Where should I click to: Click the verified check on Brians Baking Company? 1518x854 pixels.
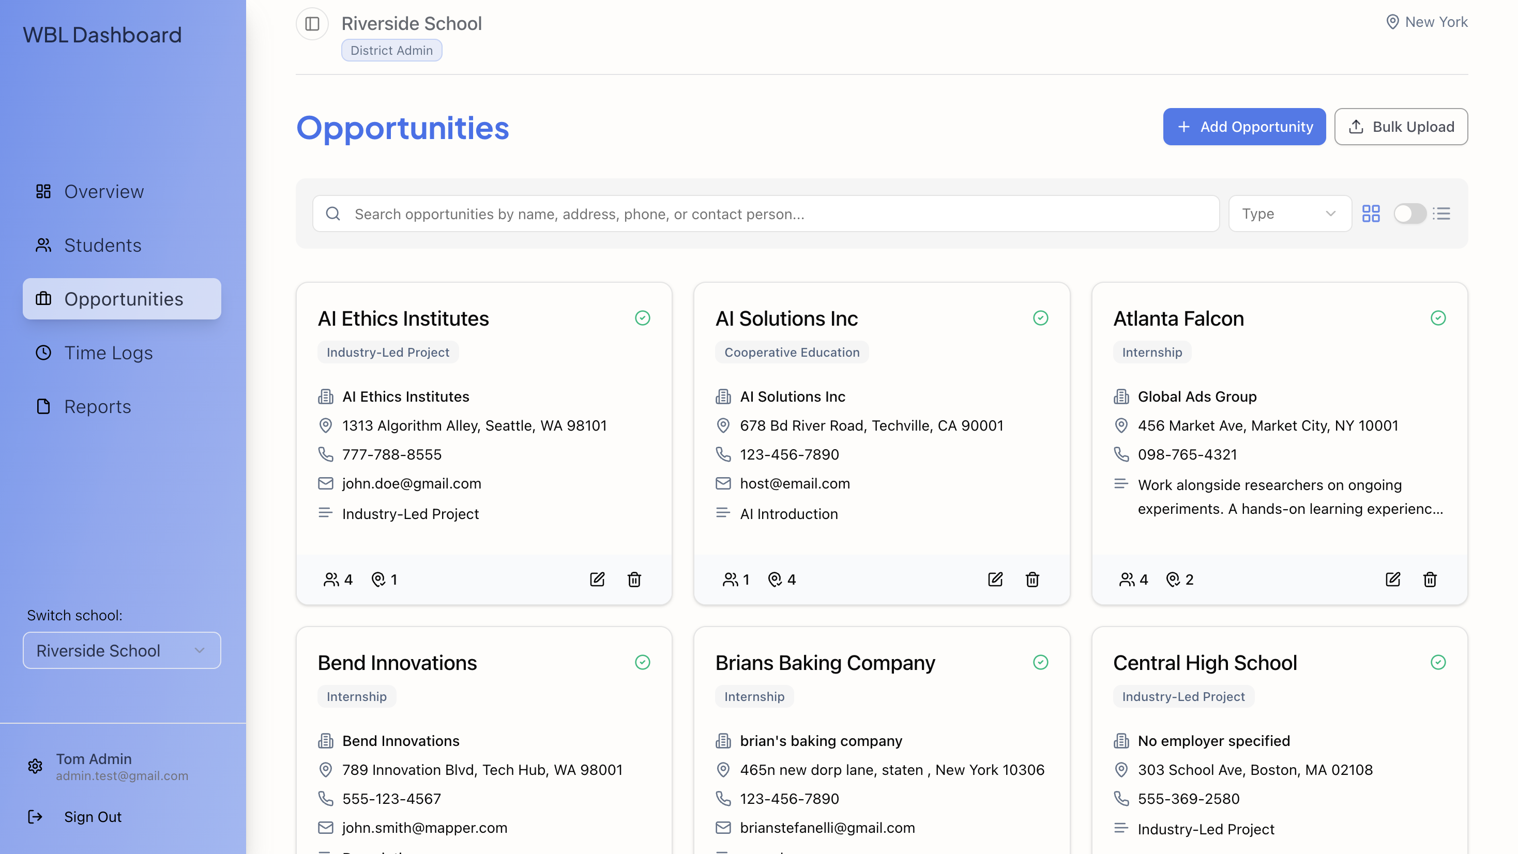coord(1041,662)
